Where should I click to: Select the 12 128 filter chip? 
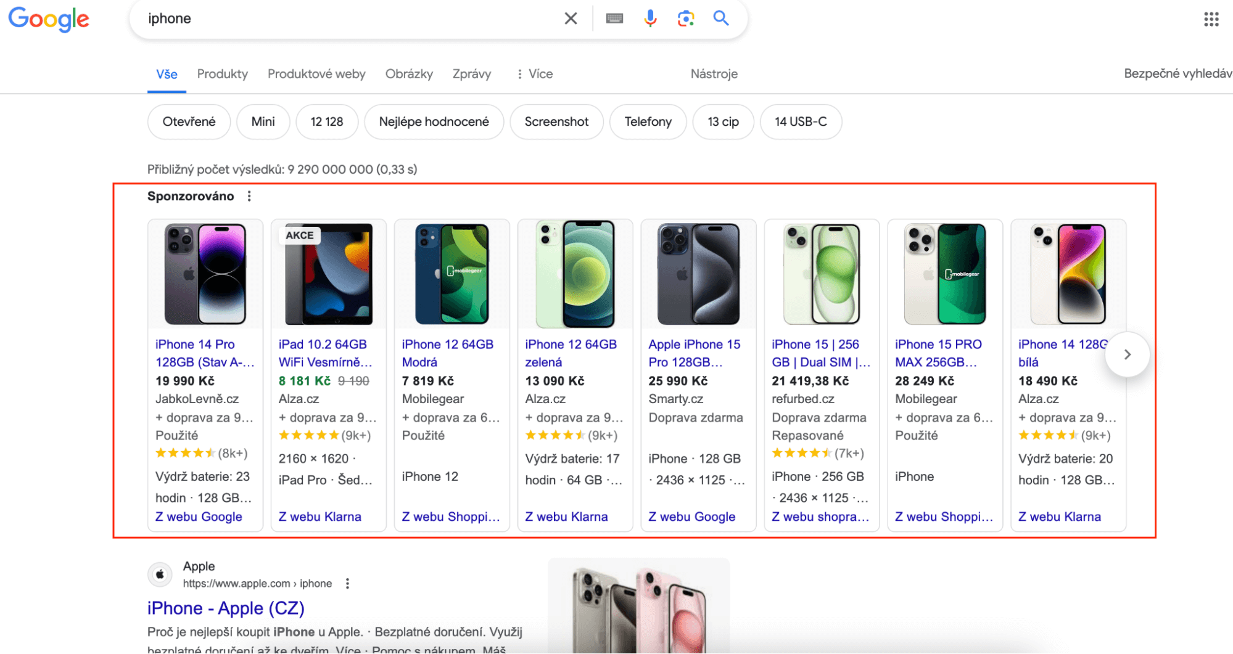(x=327, y=121)
